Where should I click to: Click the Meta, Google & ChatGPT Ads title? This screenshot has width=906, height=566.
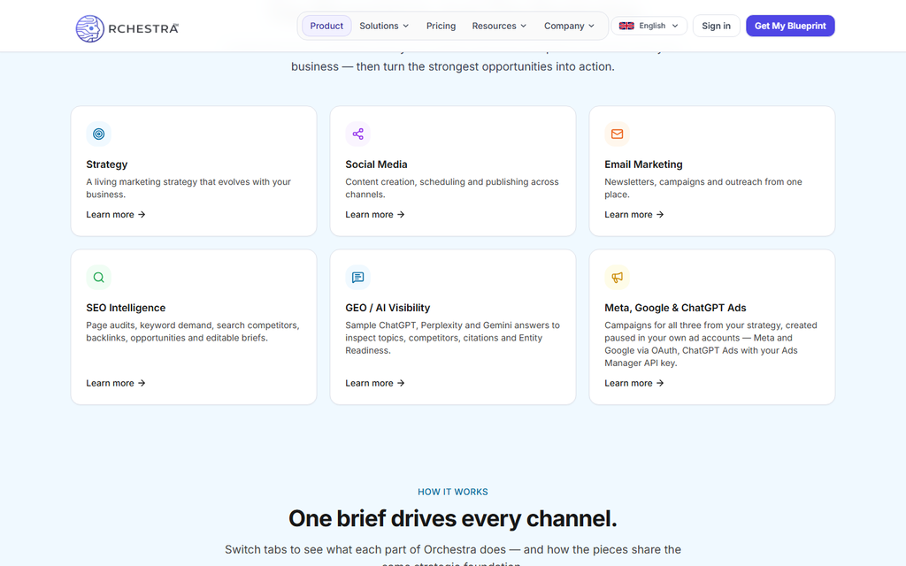pyautogui.click(x=675, y=308)
